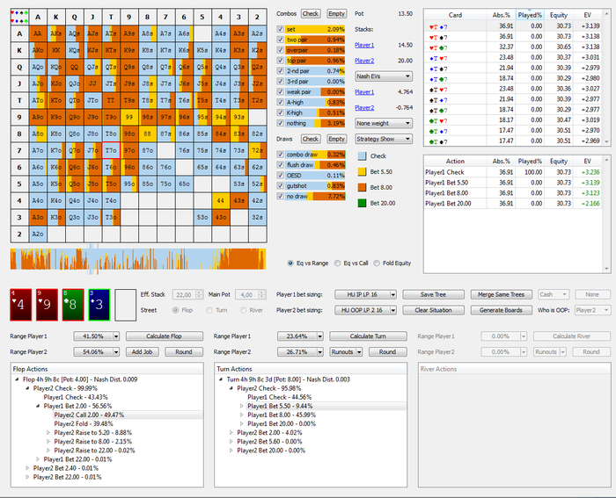Select 'Player1 Bet 5.50' row in action table
This screenshot has height=498, width=616.
click(513, 183)
